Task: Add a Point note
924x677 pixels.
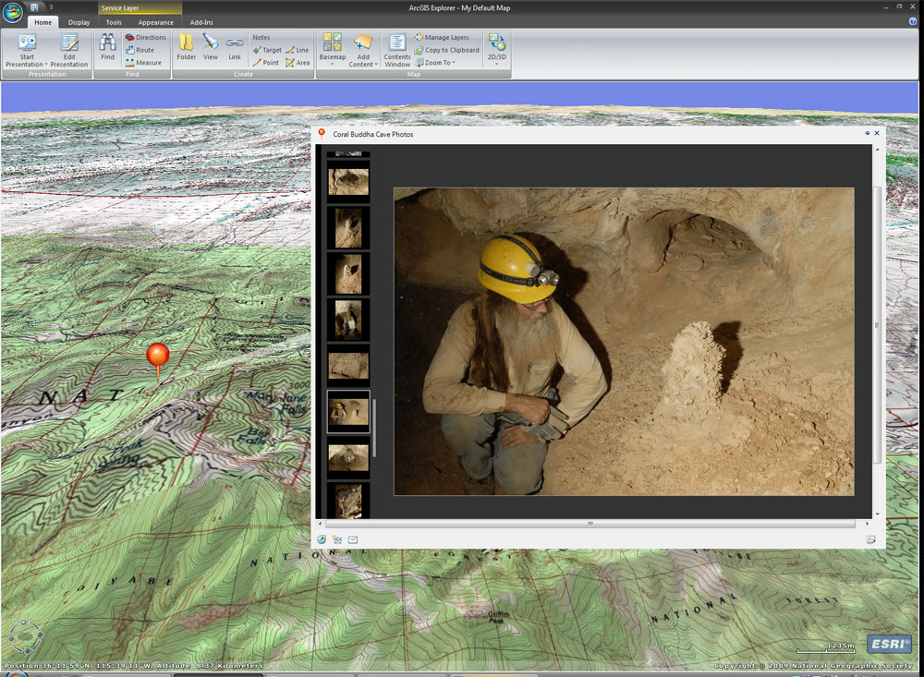Action: pos(266,63)
